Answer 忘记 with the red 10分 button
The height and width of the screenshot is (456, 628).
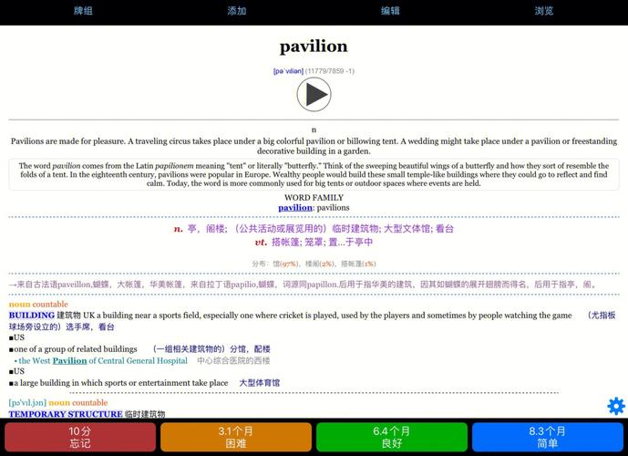pos(80,437)
